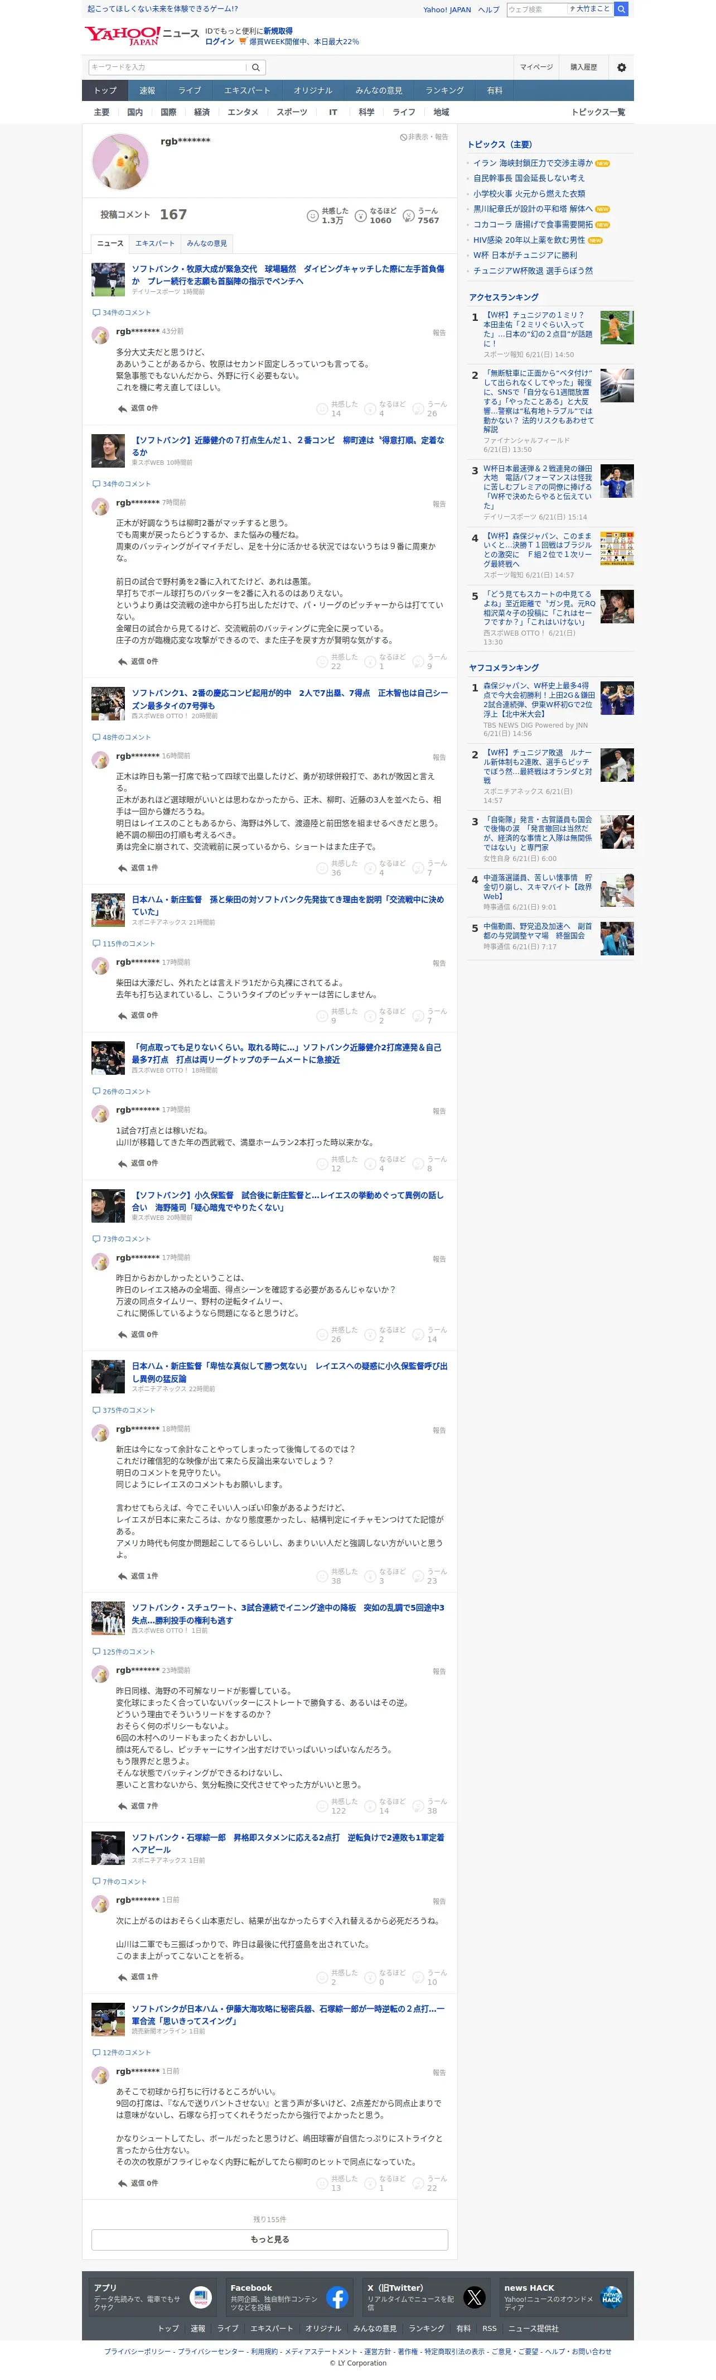Viewport: 716px width, 2380px height.
Task: Click 共感した 36 reaction on 正木智也 comment
Action: pyautogui.click(x=337, y=868)
